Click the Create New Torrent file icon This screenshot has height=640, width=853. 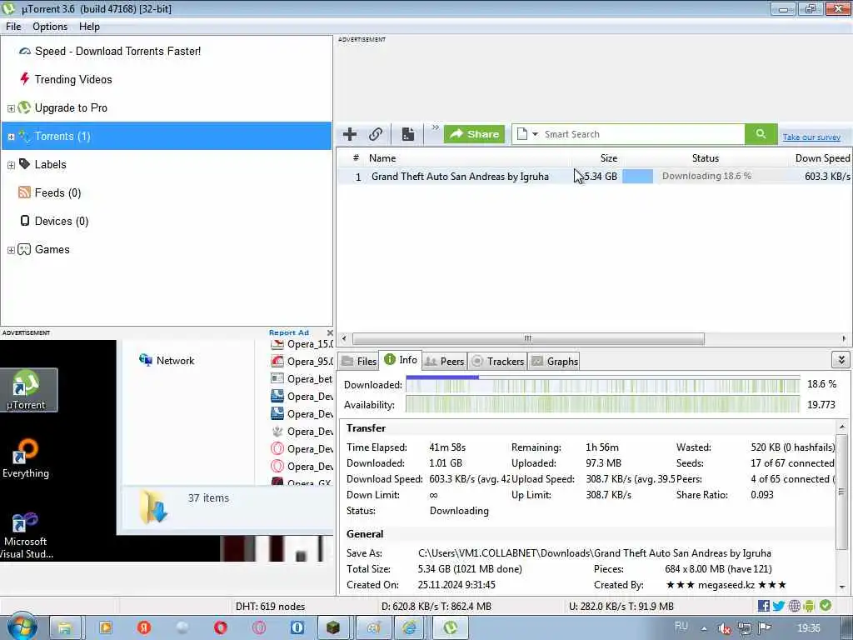(408, 134)
